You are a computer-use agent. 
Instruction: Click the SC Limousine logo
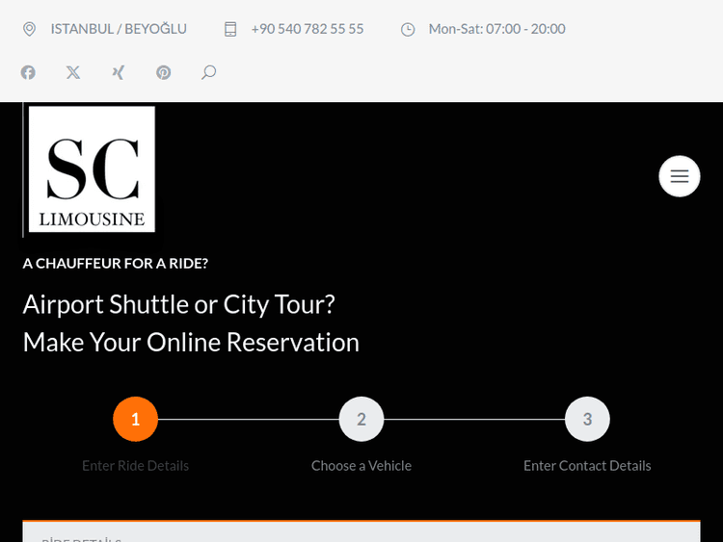pyautogui.click(x=92, y=169)
